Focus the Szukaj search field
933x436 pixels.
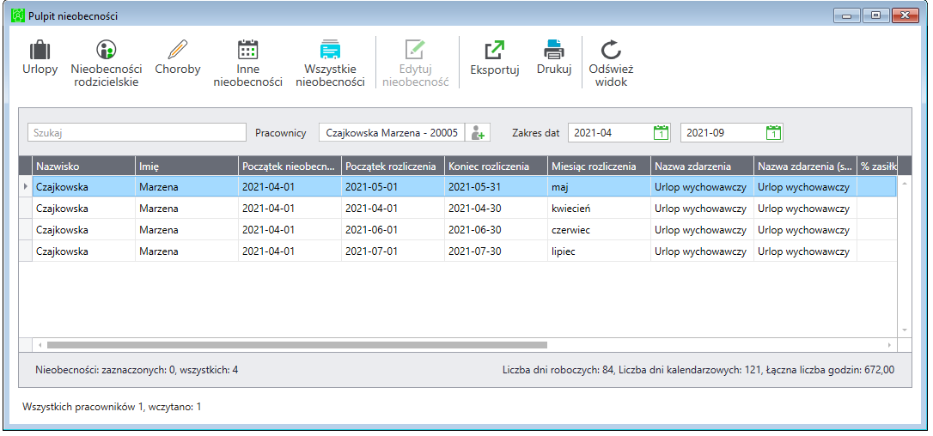click(137, 133)
